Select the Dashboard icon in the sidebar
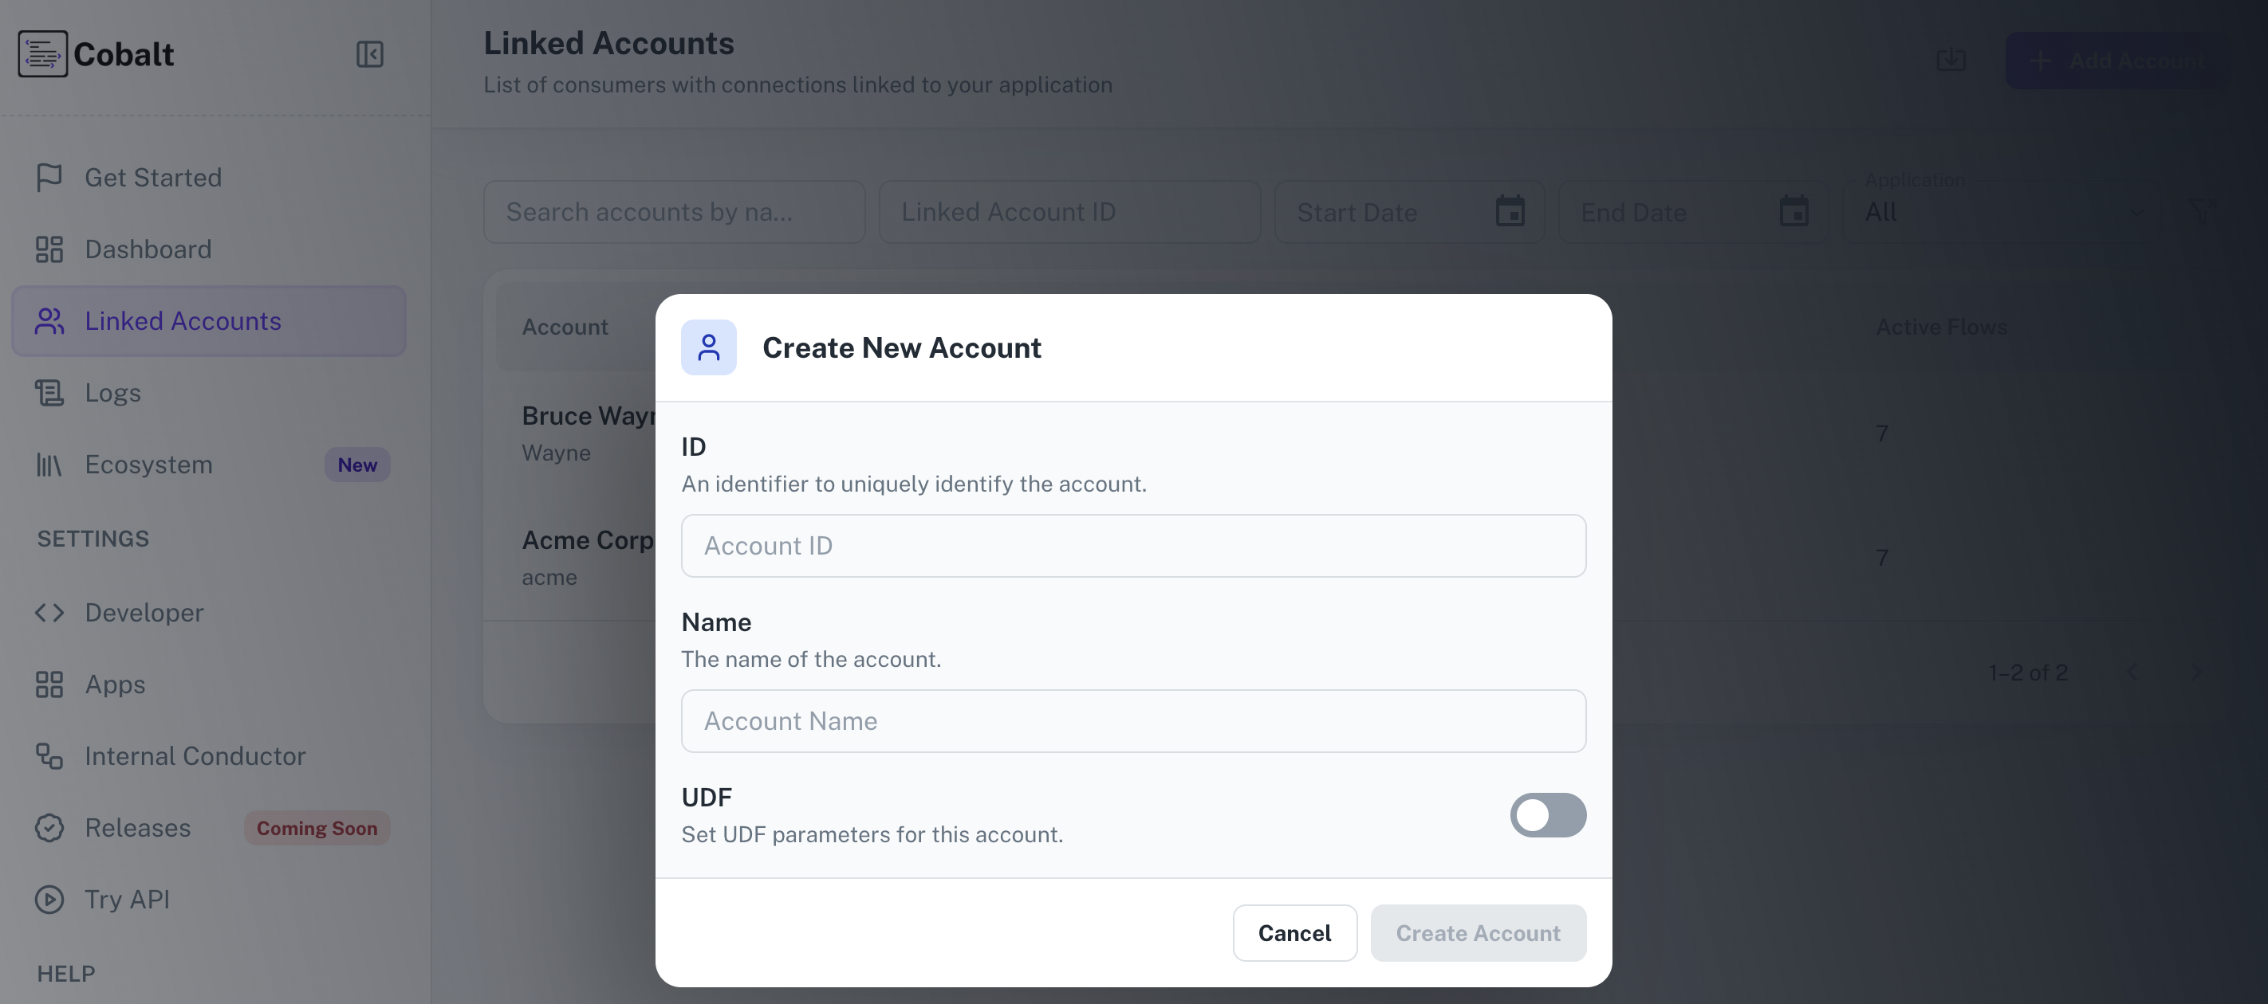 coord(49,249)
